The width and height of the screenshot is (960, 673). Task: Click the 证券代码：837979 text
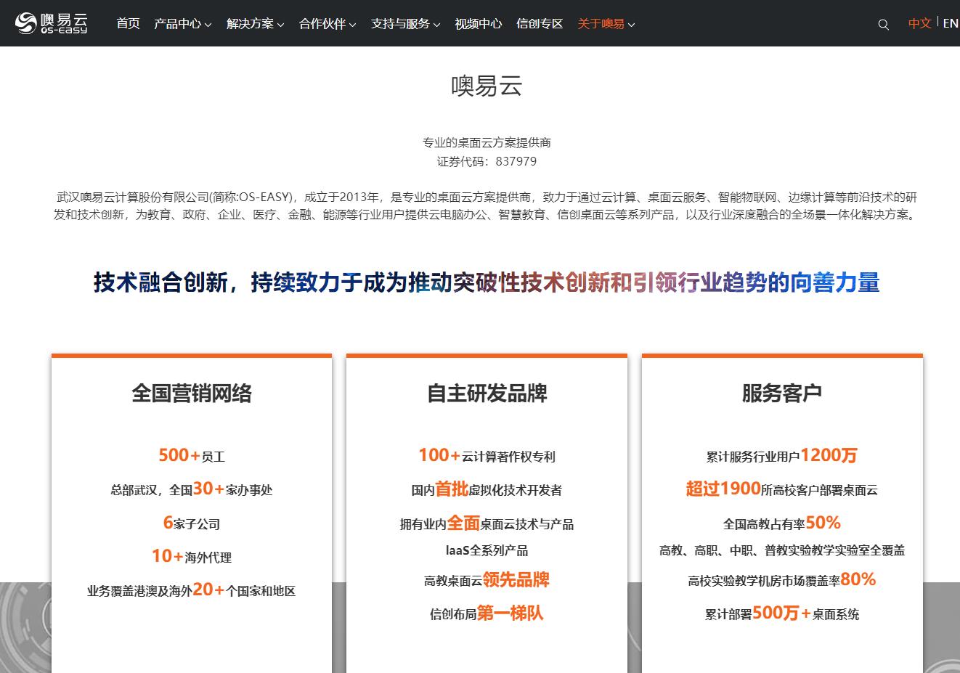click(x=487, y=161)
